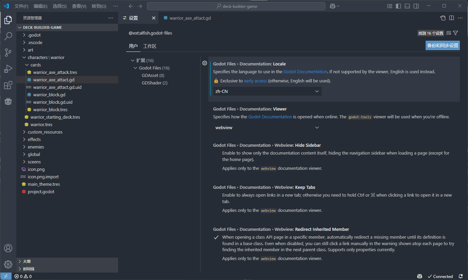Expand the 时间线 timeline section

[x=67, y=269]
